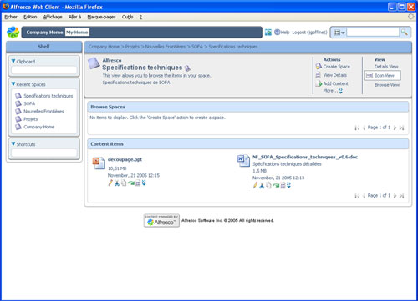Copy decoupage.ppt using its copy icon
The width and height of the screenshot is (418, 301).
tap(124, 183)
